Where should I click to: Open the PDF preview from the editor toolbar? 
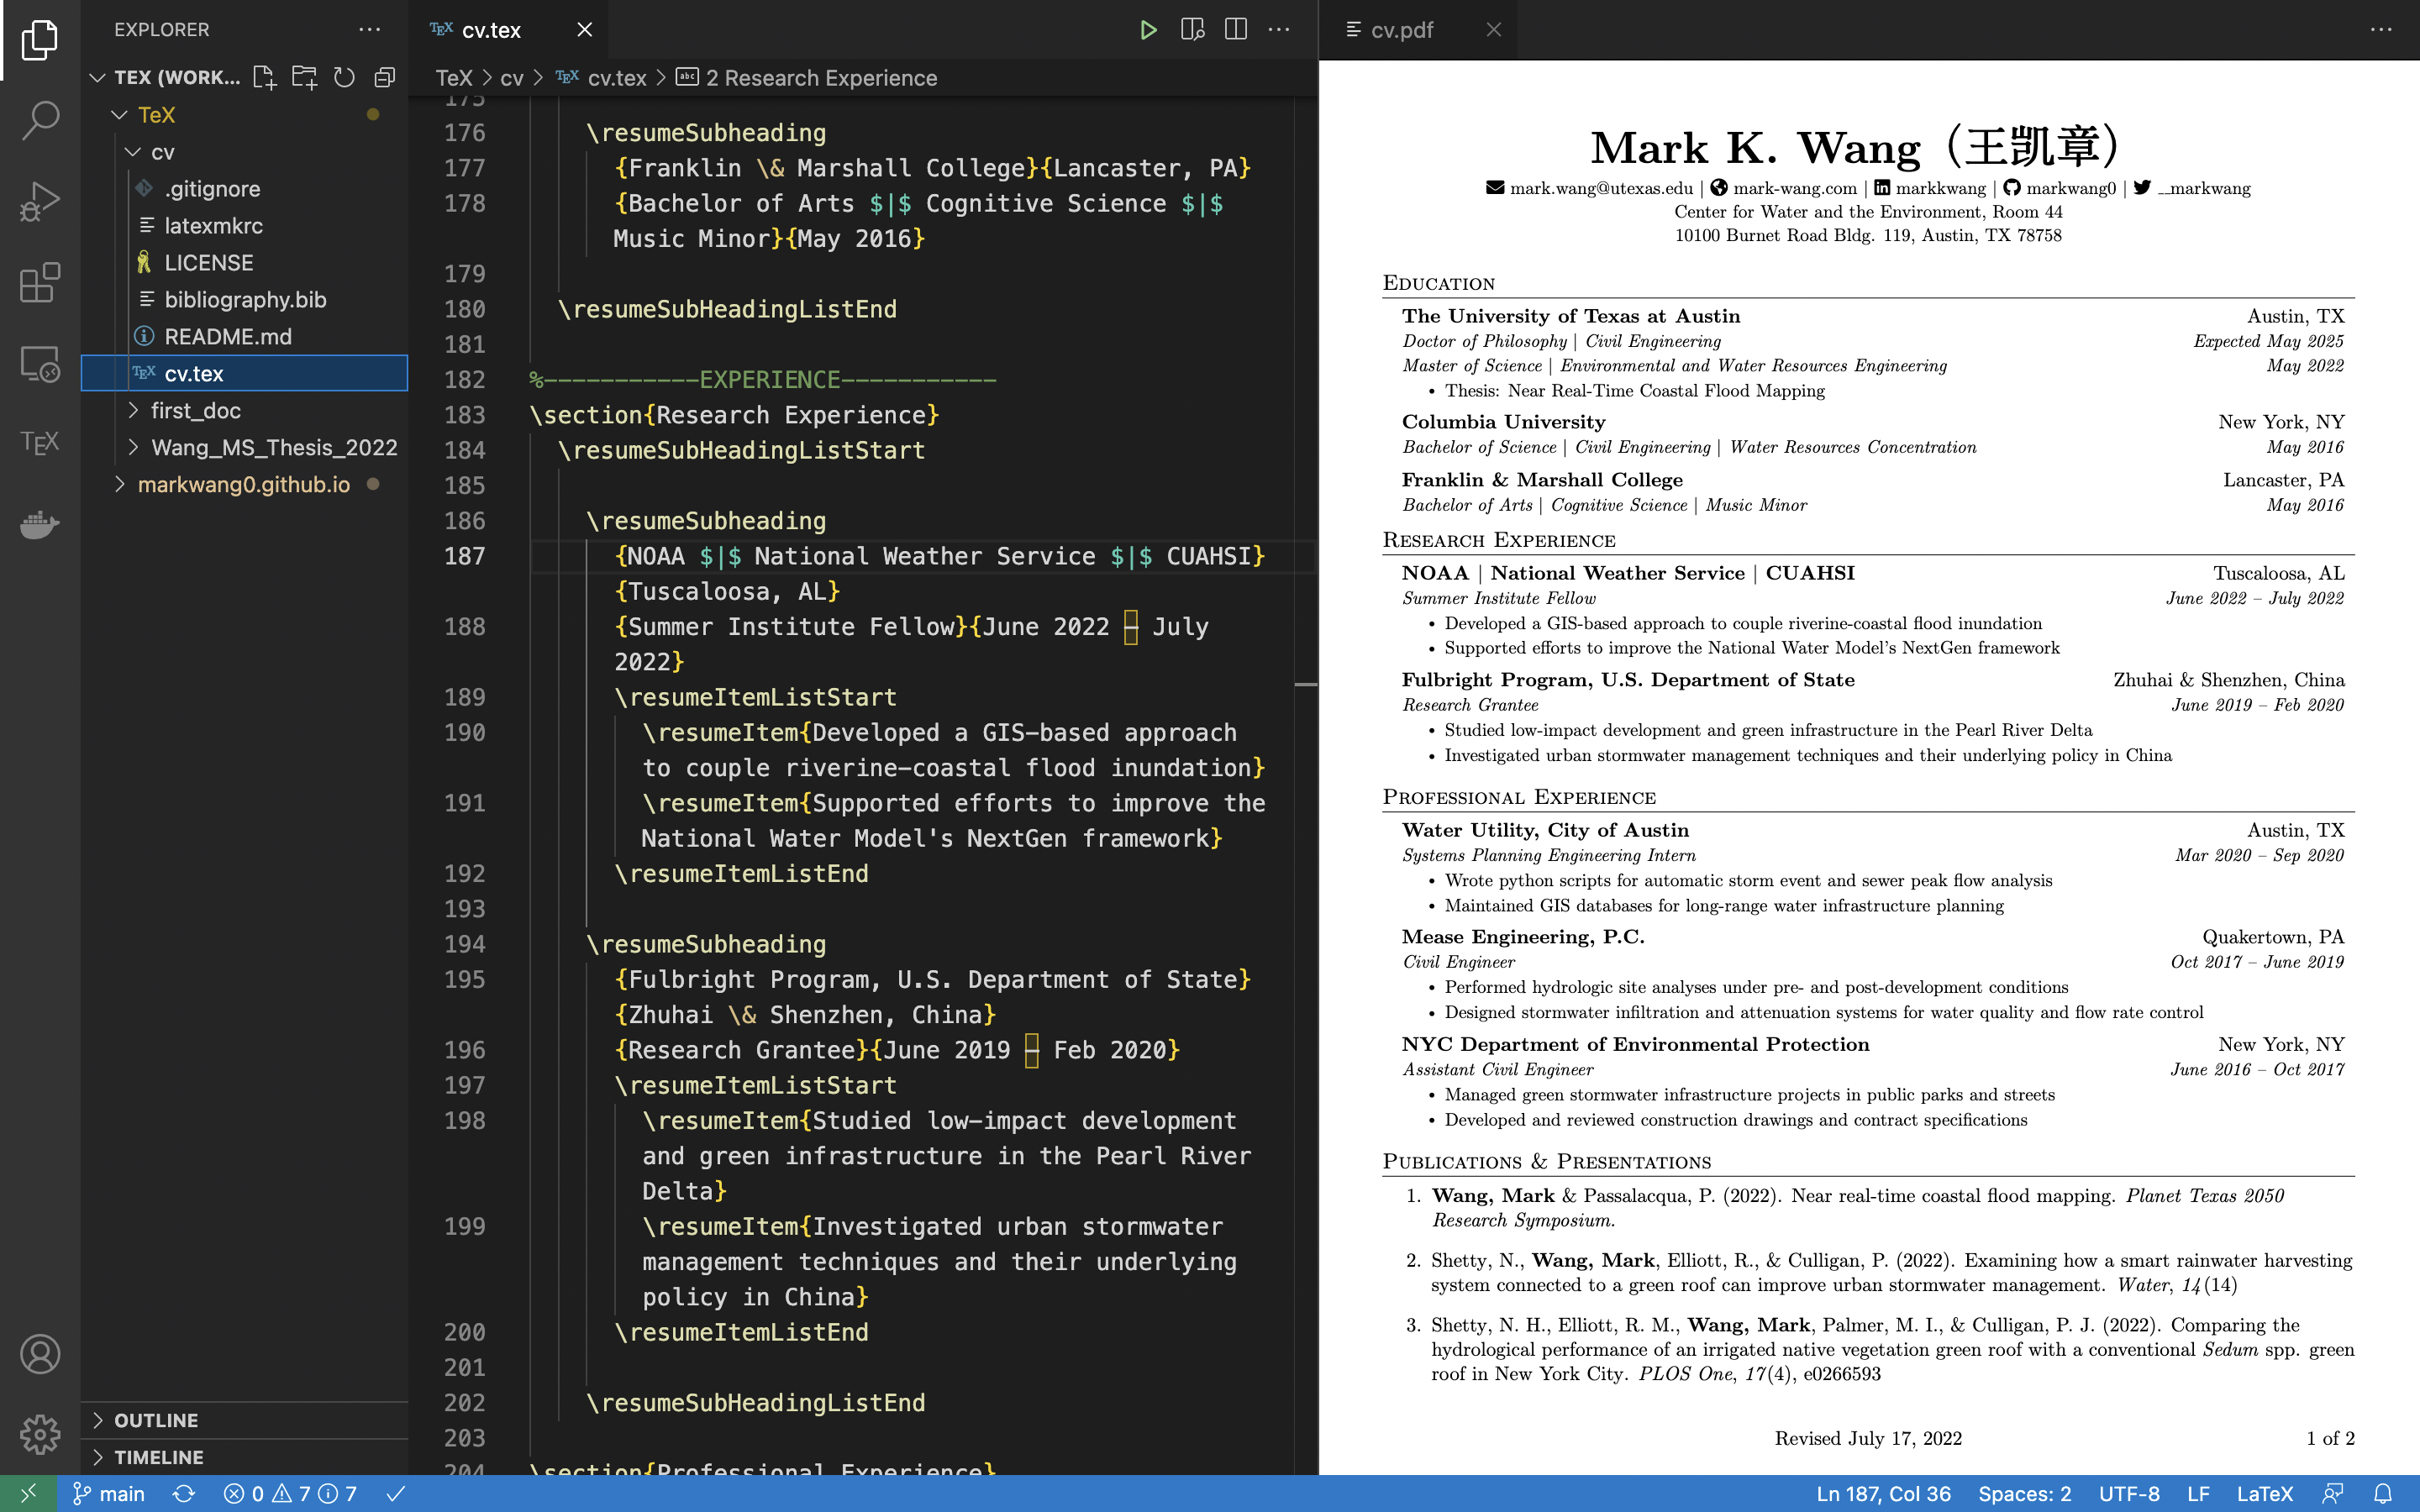tap(1192, 30)
